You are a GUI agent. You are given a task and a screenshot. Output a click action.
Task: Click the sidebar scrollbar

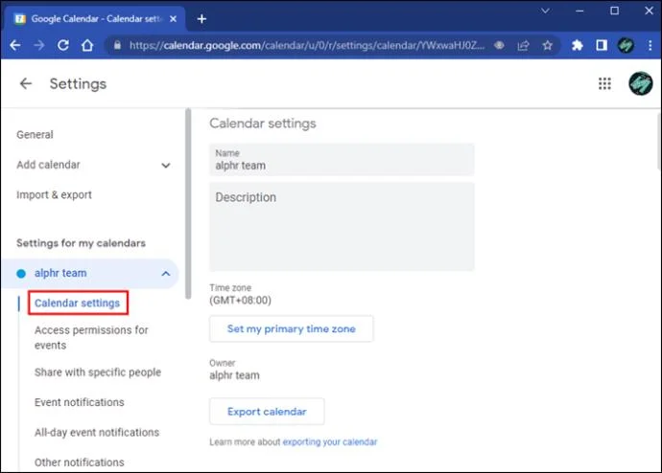click(188, 204)
